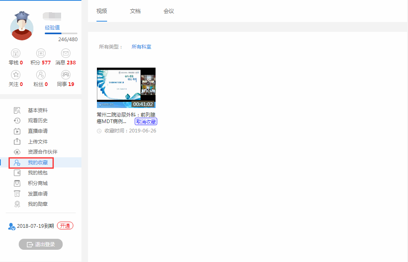Image resolution: width=408 pixels, height=262 pixels.
Task: Open the 粉丝 fans icon
Action: [x=41, y=75]
